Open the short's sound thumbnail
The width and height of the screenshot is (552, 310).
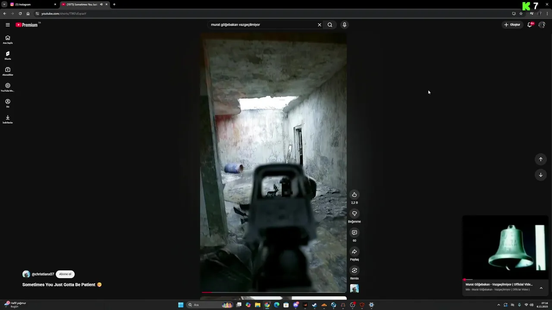click(x=354, y=288)
